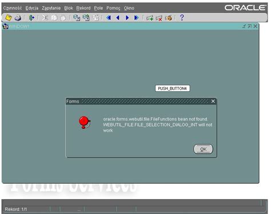Click the Lock Record padlock icon
This screenshot has width=271, height=214.
coord(169,18)
